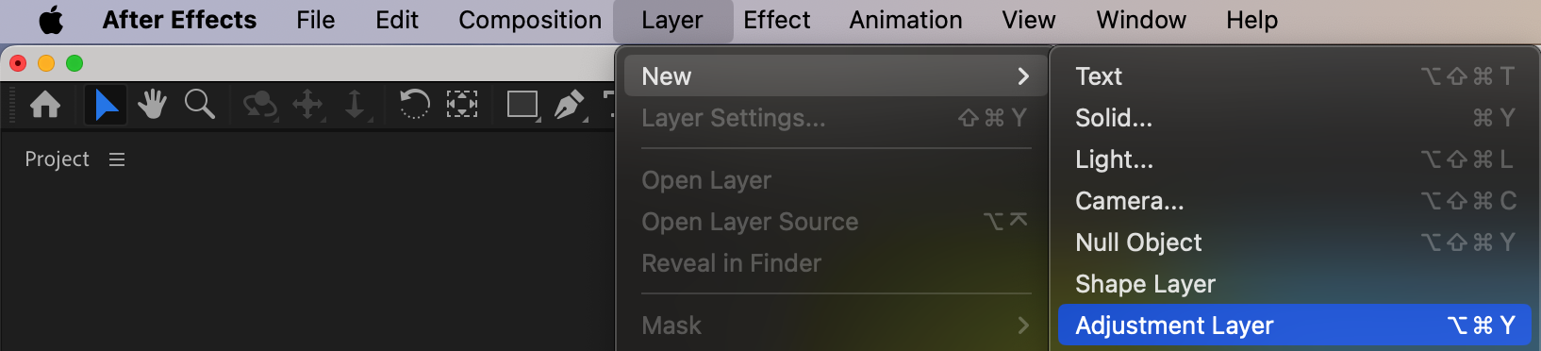Select the Dolly camera tool
1541x351 pixels.
coord(355,104)
